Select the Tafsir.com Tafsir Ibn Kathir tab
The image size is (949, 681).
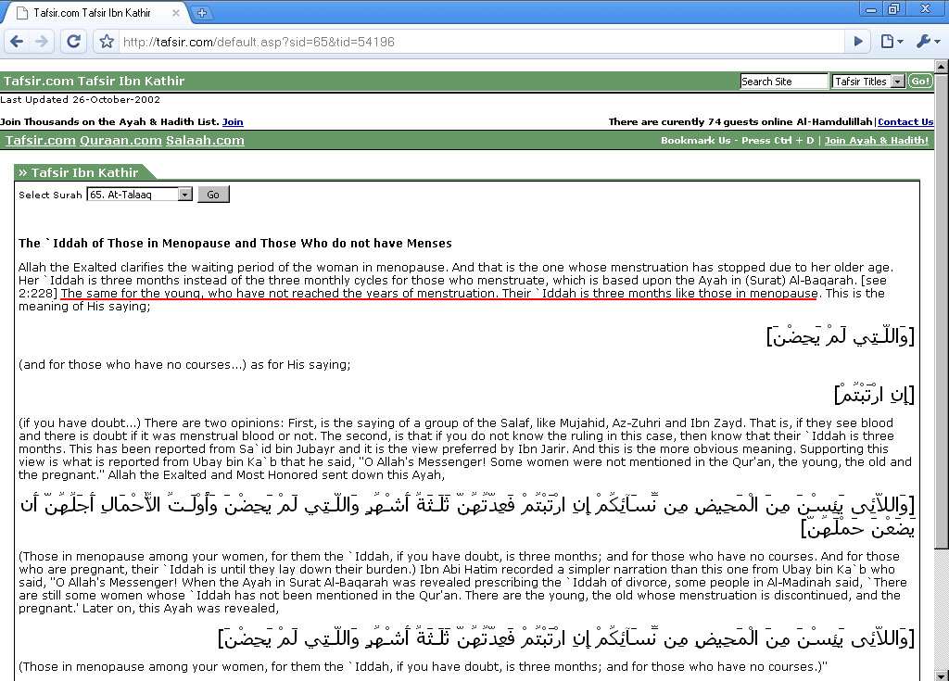pyautogui.click(x=91, y=12)
